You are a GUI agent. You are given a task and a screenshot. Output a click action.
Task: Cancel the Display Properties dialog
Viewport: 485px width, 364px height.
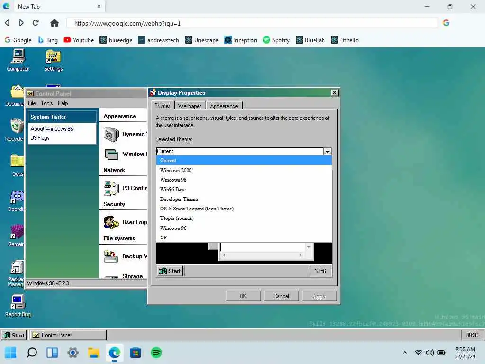281,296
